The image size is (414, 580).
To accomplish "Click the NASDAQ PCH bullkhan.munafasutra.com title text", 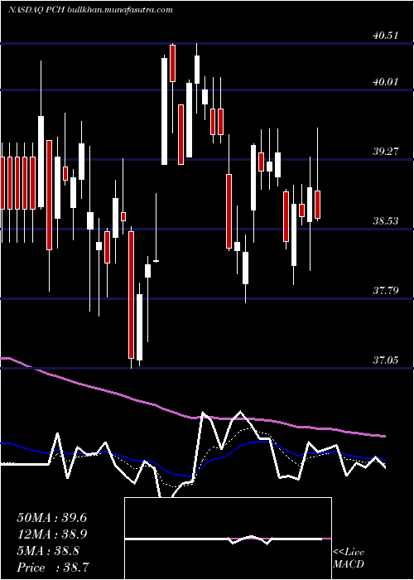I will (x=90, y=10).
